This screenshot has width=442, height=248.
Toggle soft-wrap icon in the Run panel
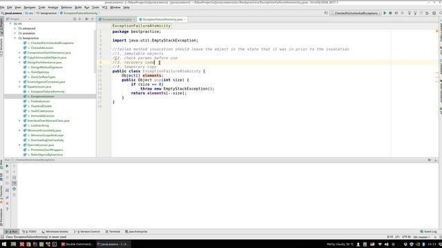[14, 178]
